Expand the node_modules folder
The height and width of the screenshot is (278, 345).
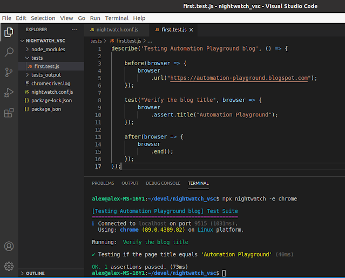[28, 50]
